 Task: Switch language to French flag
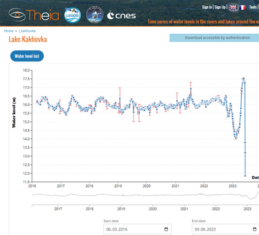click(x=242, y=7)
